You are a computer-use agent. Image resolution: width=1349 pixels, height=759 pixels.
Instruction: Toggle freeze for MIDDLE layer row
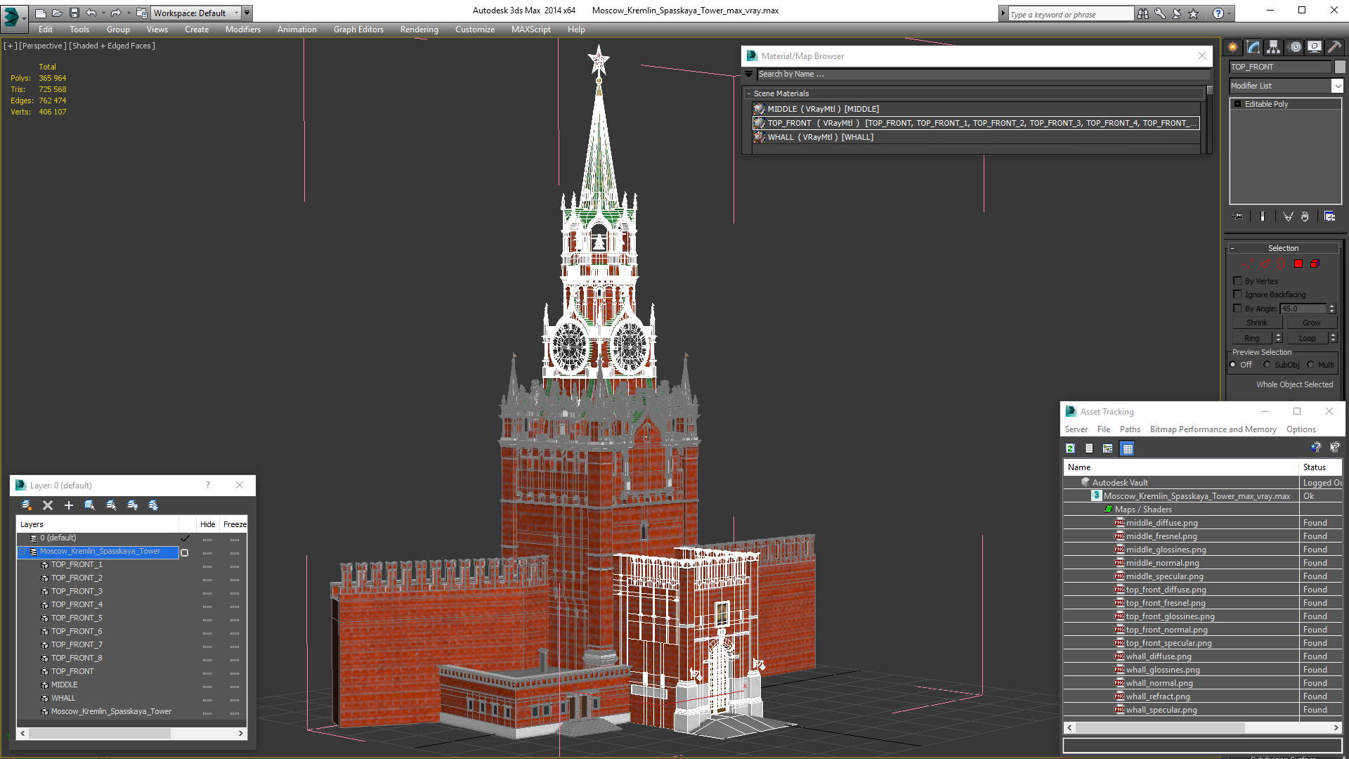click(235, 685)
